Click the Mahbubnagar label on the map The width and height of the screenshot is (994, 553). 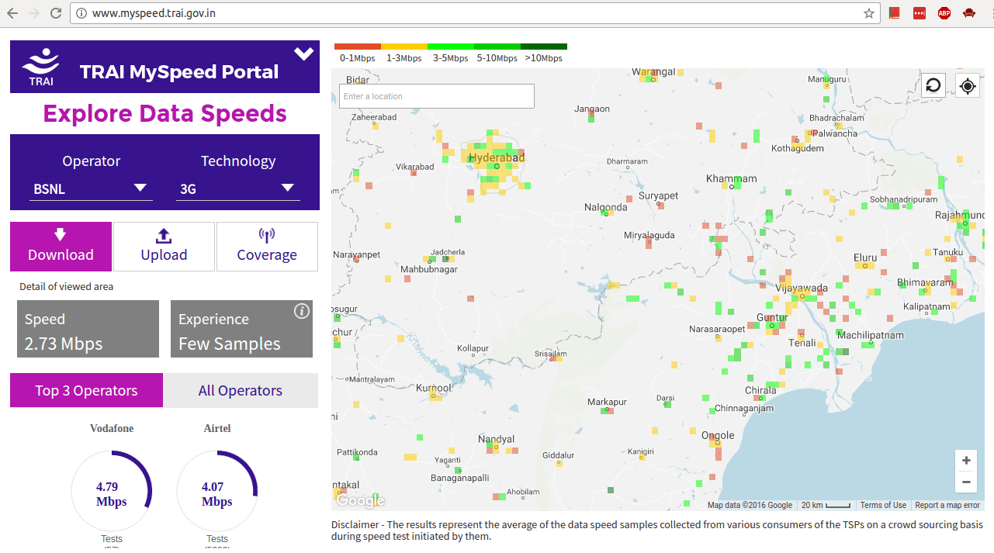click(x=429, y=269)
